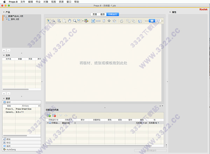
Task: Click the four-square layout view icon
Action: 79,21
